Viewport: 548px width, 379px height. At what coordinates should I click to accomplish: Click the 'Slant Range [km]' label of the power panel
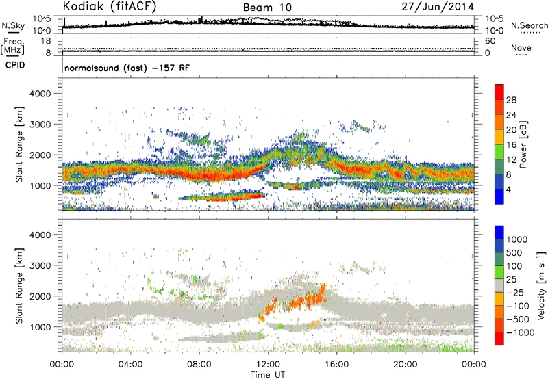point(19,144)
